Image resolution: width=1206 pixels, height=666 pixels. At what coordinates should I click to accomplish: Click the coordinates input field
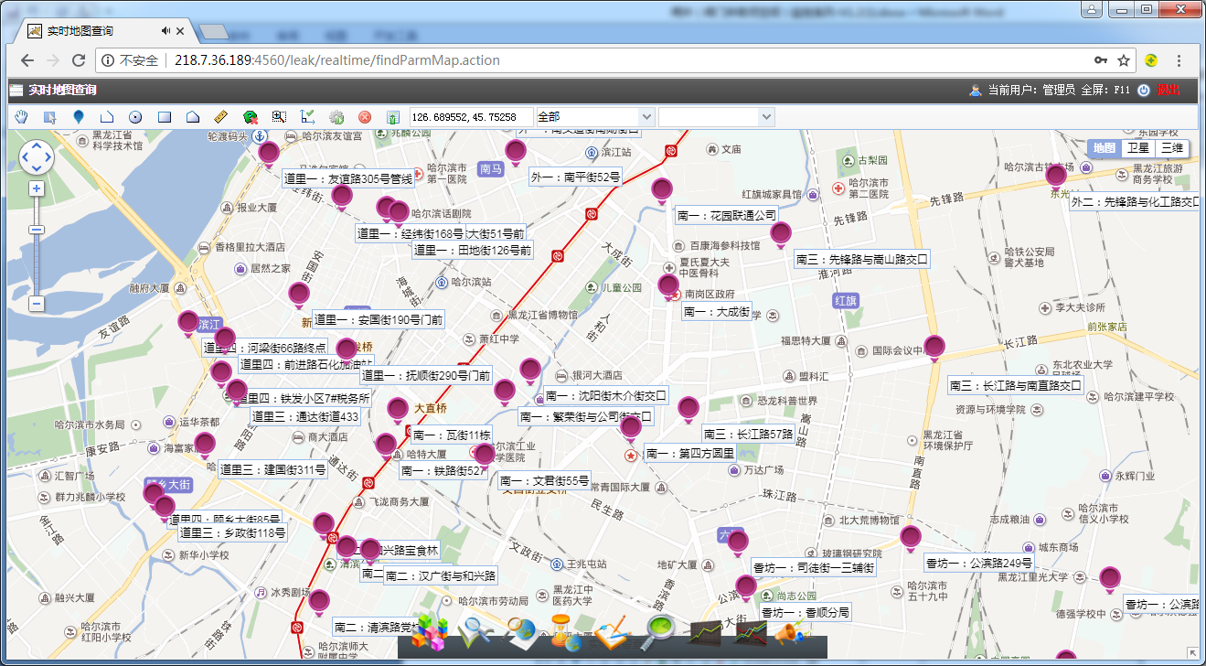pyautogui.click(x=471, y=117)
